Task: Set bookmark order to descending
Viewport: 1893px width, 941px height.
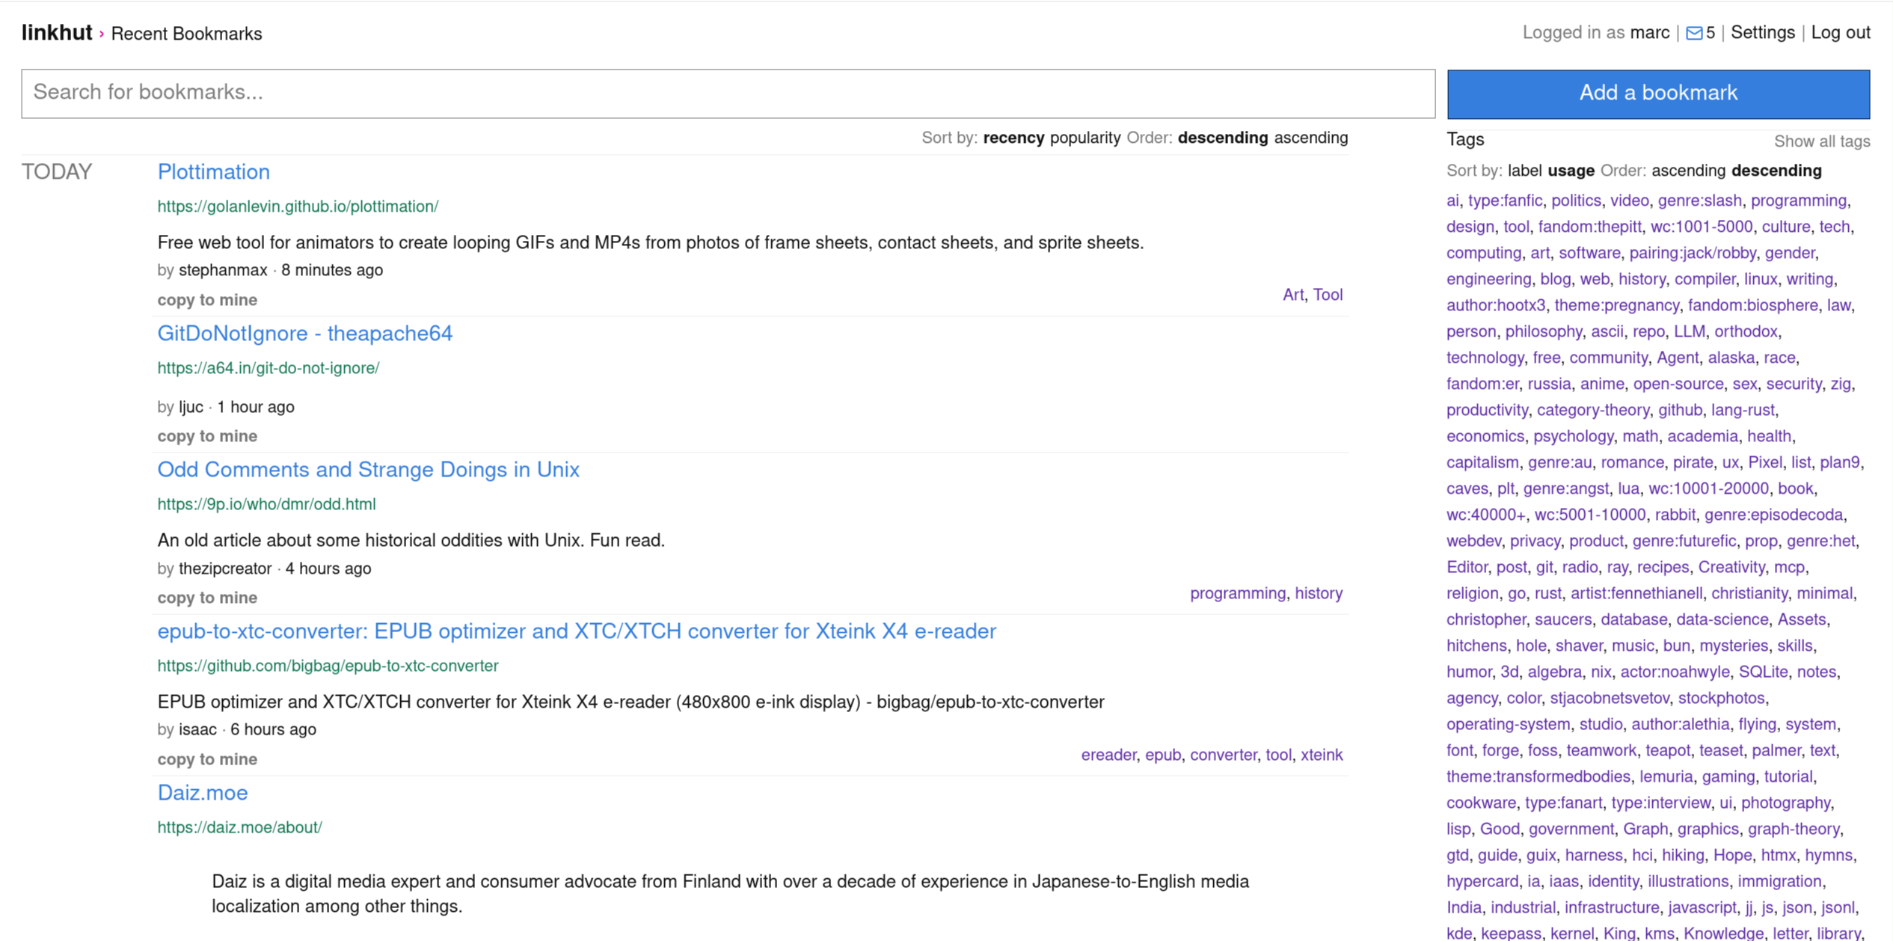Action: [1222, 138]
